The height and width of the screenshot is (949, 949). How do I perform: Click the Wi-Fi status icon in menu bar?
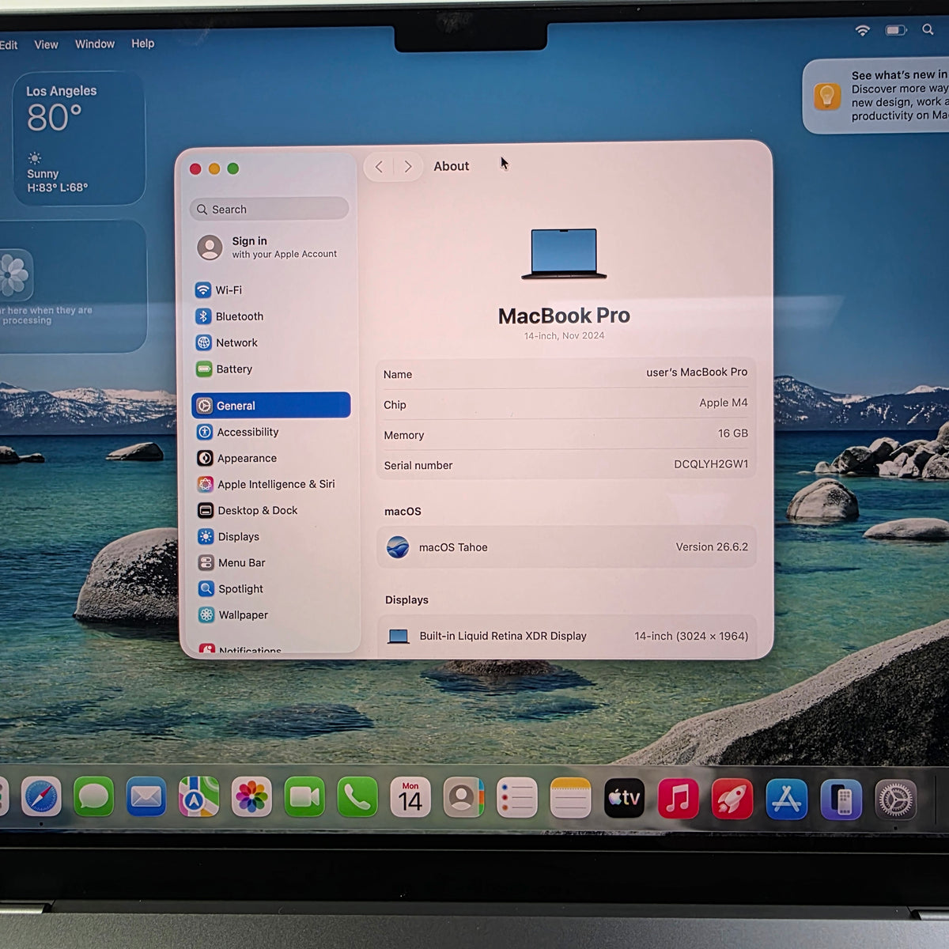(863, 30)
